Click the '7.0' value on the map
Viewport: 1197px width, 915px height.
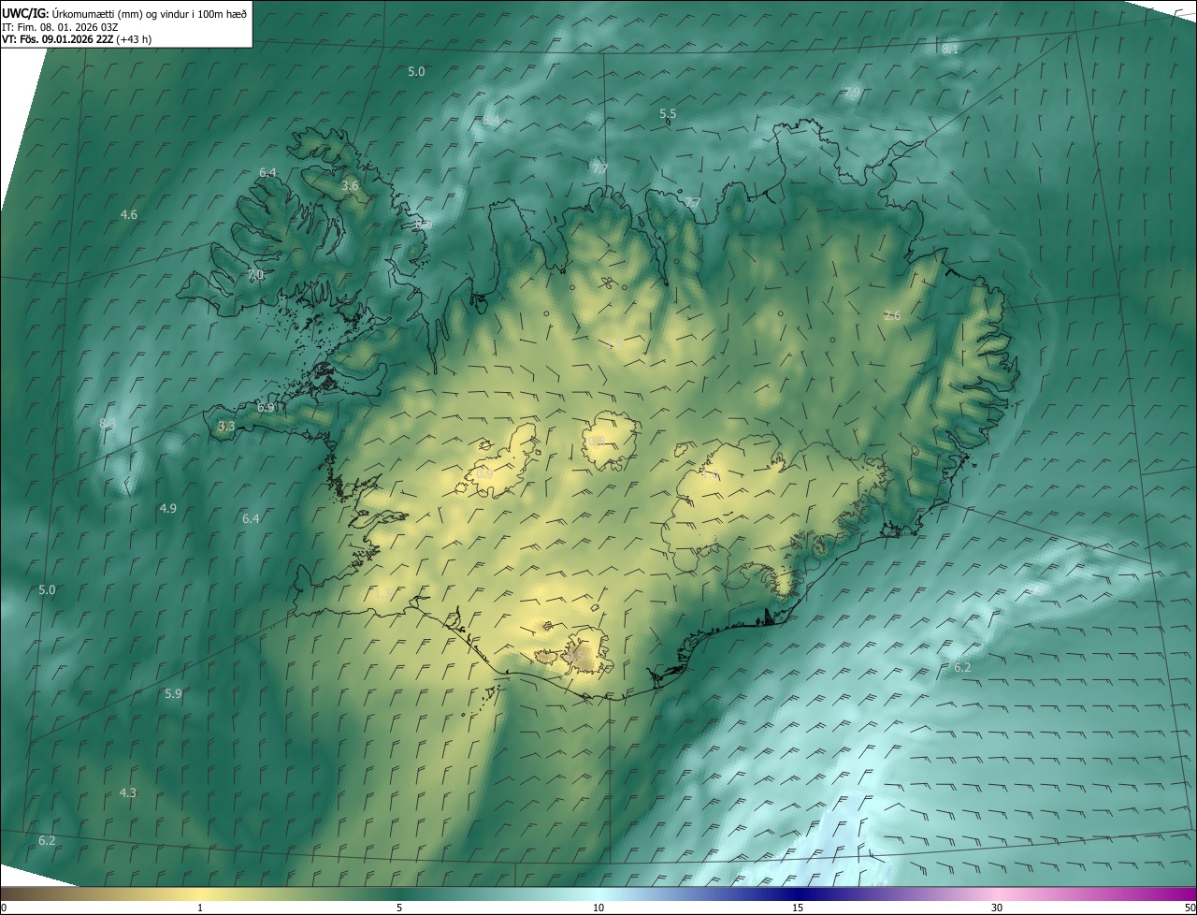[256, 275]
